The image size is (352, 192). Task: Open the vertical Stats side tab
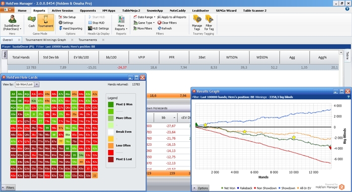[5, 54]
